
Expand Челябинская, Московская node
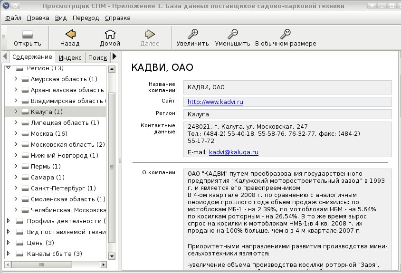(x=16, y=210)
